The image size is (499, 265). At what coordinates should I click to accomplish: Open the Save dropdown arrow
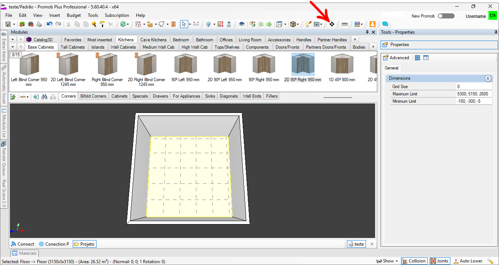14,24
